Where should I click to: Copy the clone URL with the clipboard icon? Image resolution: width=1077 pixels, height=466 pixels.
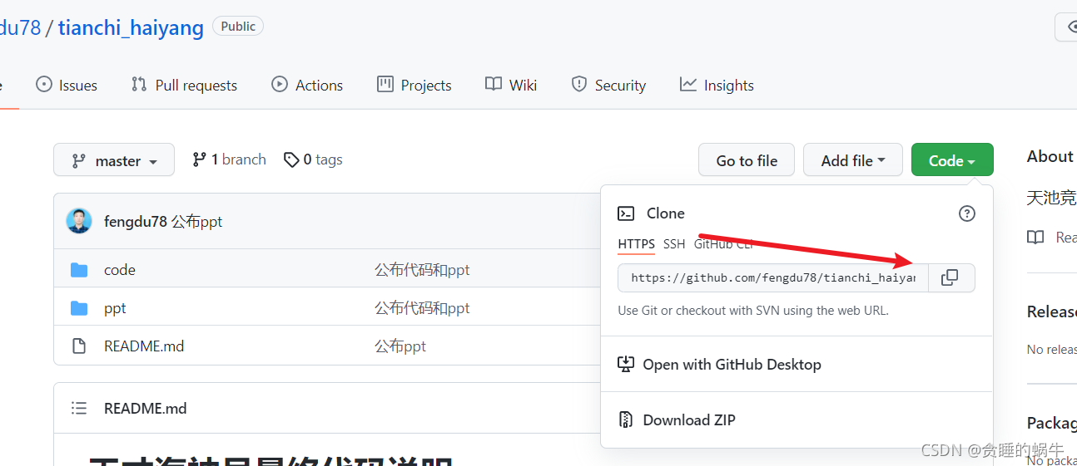[x=950, y=277]
